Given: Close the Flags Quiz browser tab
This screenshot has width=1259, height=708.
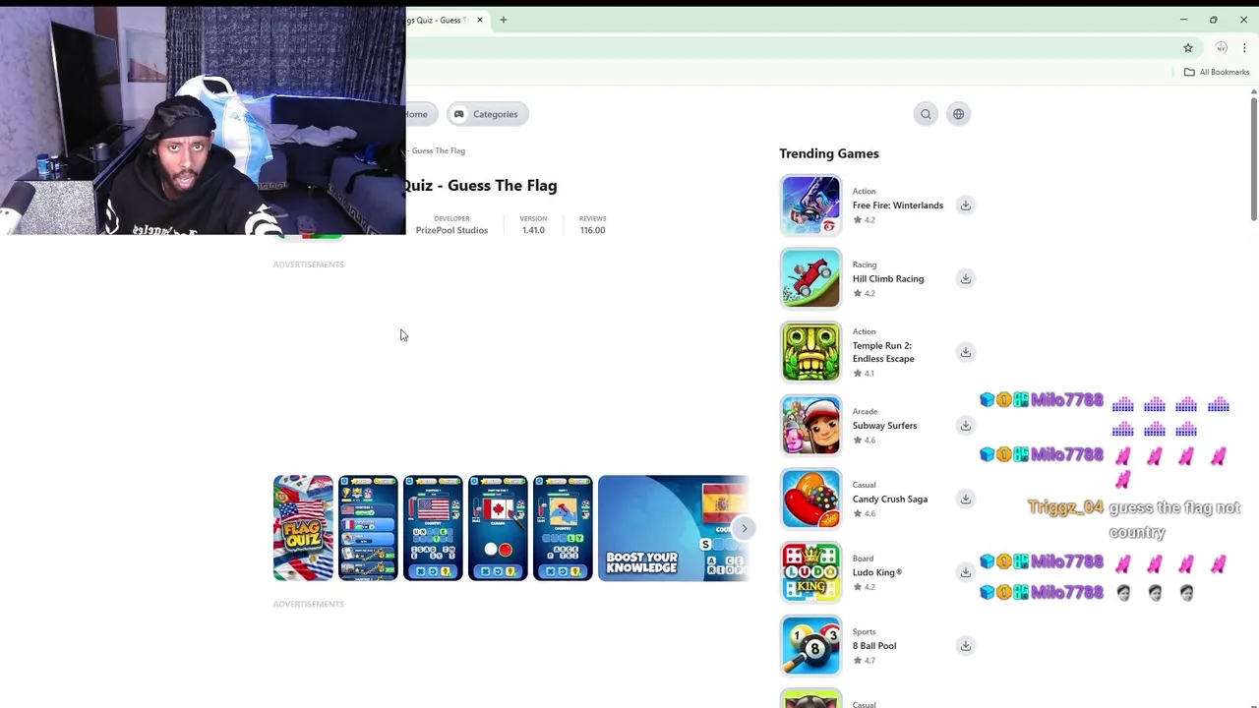Looking at the screenshot, I should tap(480, 20).
